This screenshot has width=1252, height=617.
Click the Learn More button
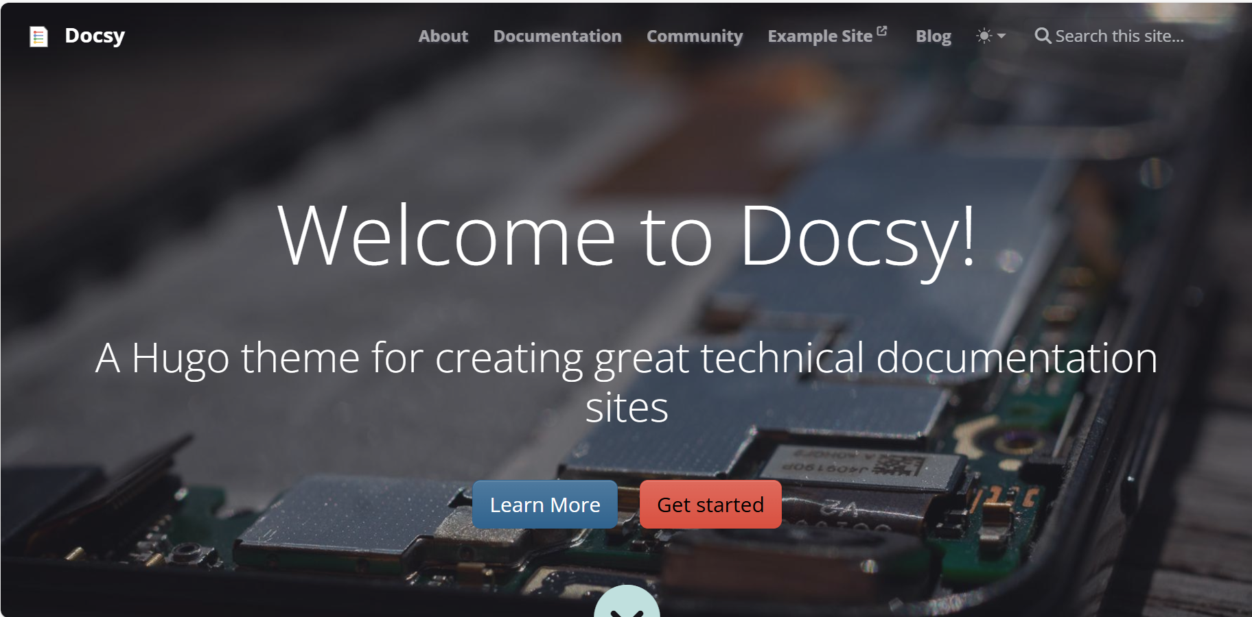coord(544,505)
